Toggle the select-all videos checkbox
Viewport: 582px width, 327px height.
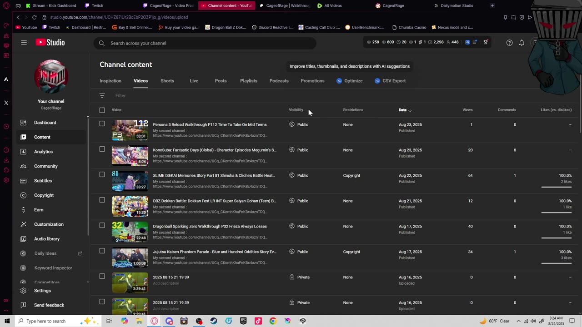pyautogui.click(x=102, y=110)
